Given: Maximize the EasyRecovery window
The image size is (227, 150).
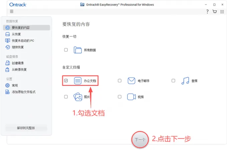Looking at the screenshot, I should tap(214, 5).
